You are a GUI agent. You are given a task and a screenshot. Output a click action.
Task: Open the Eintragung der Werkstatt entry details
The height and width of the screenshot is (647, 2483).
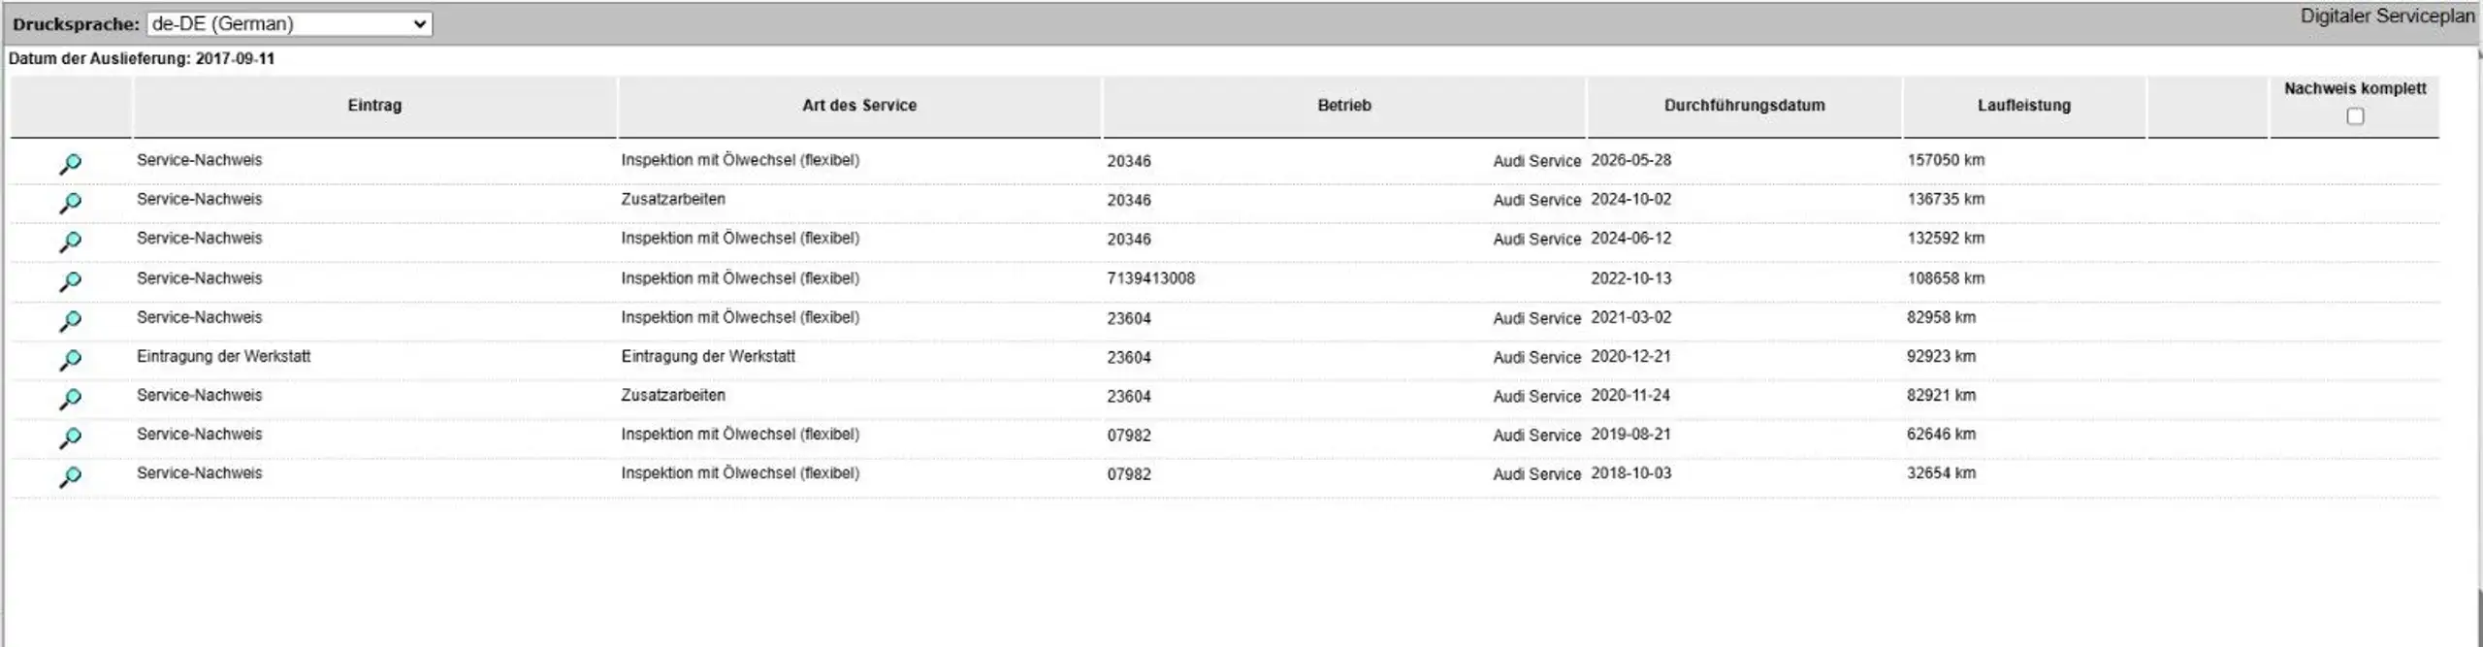pyautogui.click(x=70, y=360)
